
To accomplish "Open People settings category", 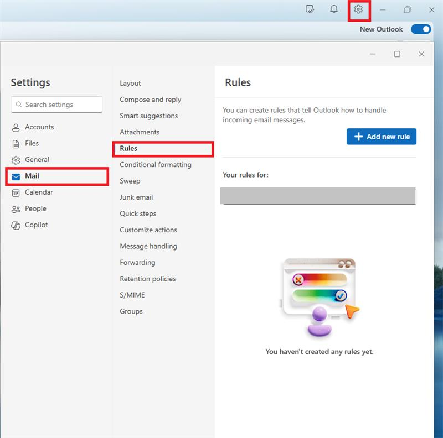I will pyautogui.click(x=35, y=208).
